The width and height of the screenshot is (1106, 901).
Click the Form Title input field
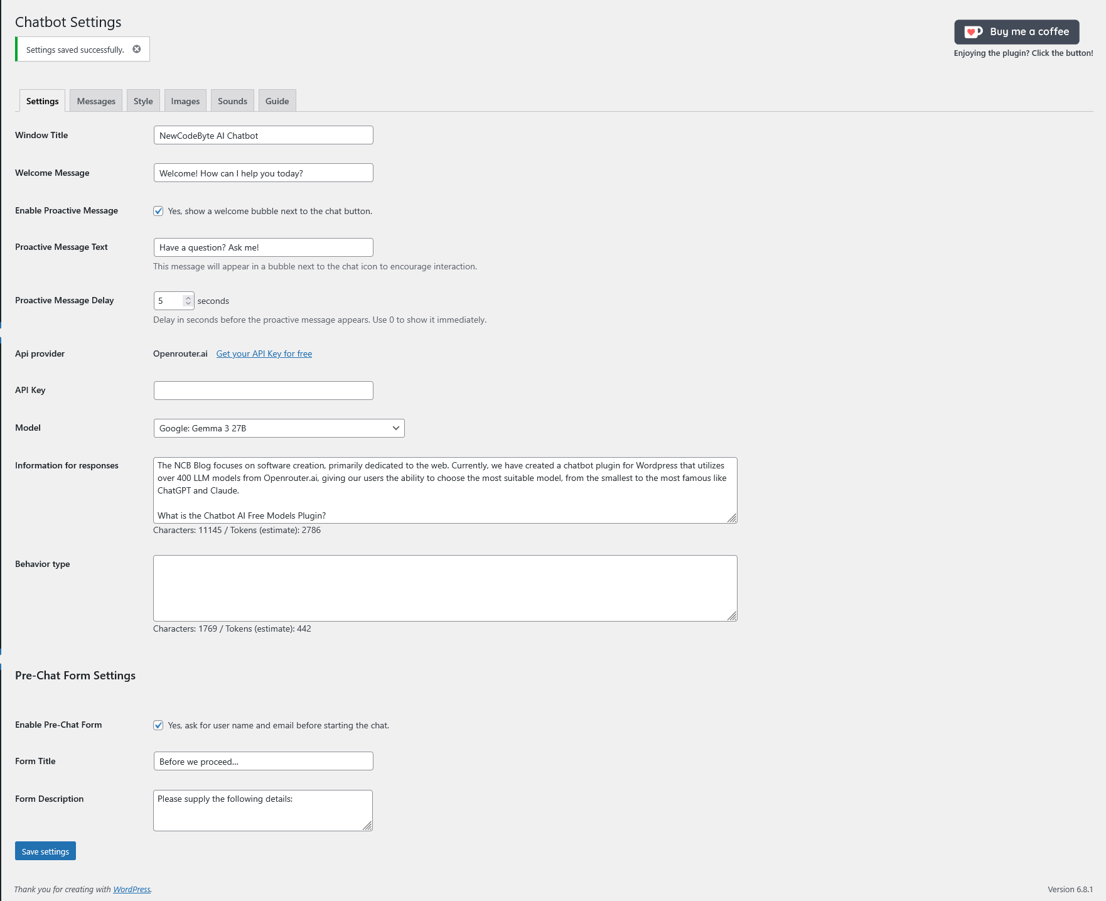[264, 761]
